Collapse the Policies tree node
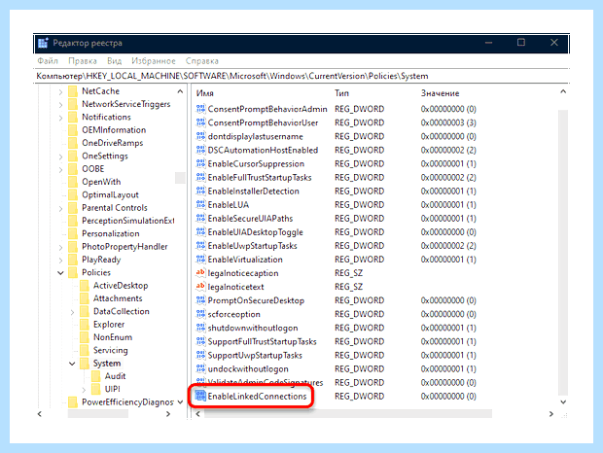Viewport: 603px width, 453px height. coord(60,273)
